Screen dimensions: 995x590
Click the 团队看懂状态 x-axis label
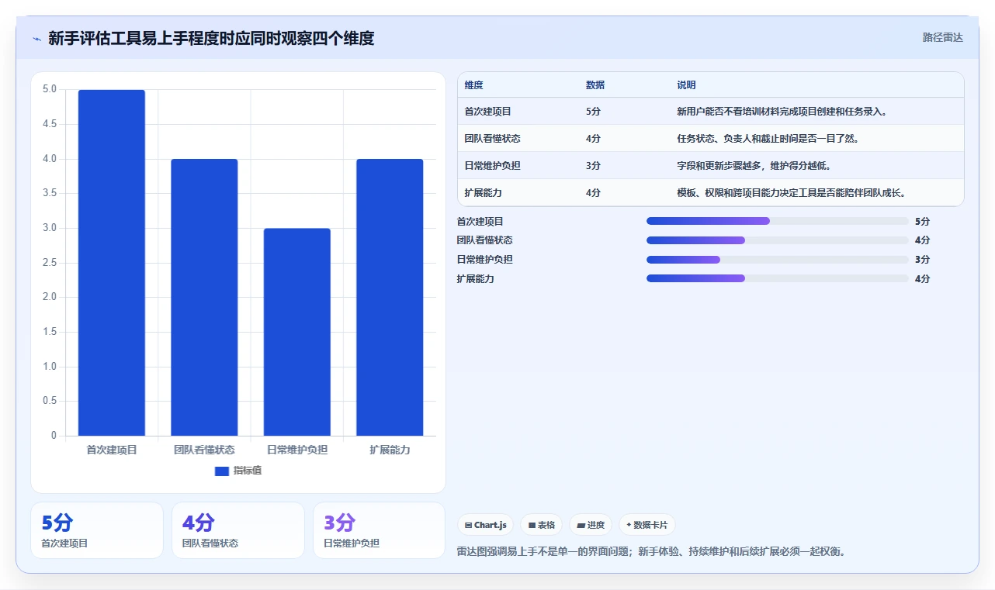pyautogui.click(x=204, y=450)
